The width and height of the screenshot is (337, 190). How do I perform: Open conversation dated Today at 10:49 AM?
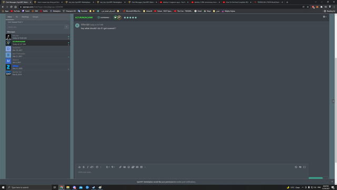[38, 37]
